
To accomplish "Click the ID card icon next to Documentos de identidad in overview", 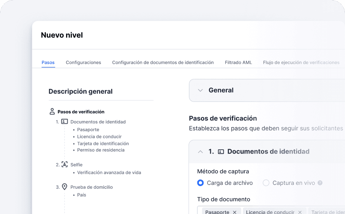I will (64, 121).
